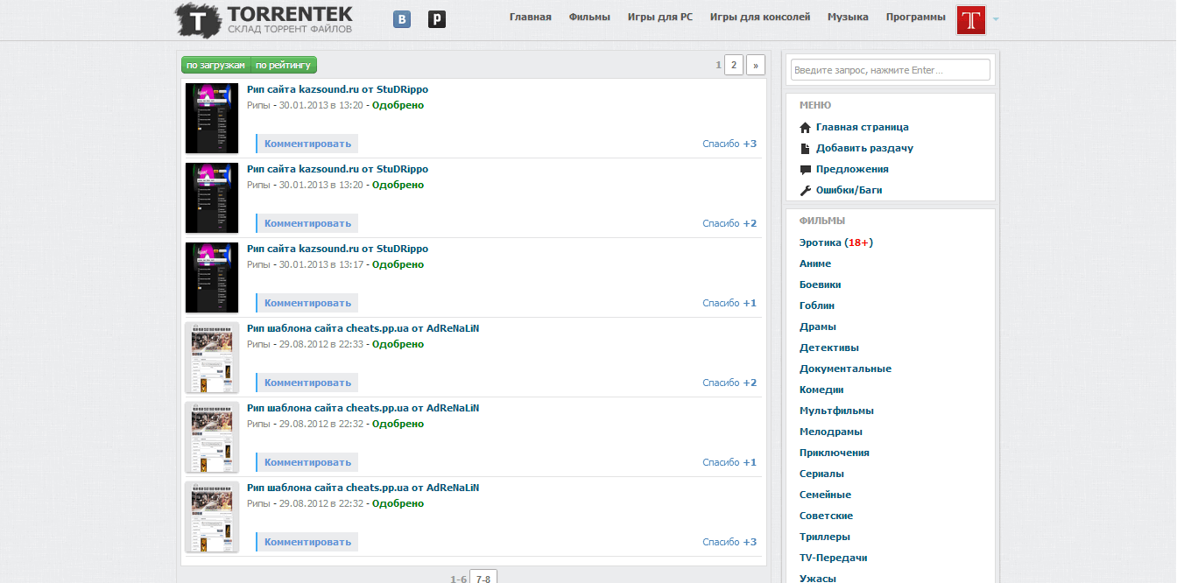Switch to the 7-8 range at the bottom
This screenshot has height=583, width=1177.
483,579
